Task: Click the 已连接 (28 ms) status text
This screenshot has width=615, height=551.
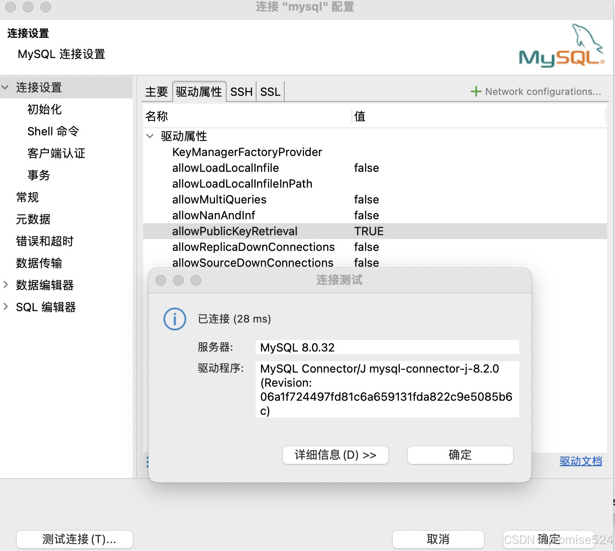Action: click(x=234, y=319)
